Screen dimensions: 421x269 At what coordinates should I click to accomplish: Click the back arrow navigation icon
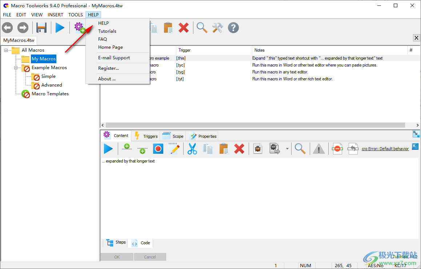[7, 28]
